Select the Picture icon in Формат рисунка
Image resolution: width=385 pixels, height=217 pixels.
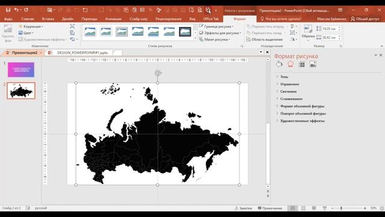point(313,64)
